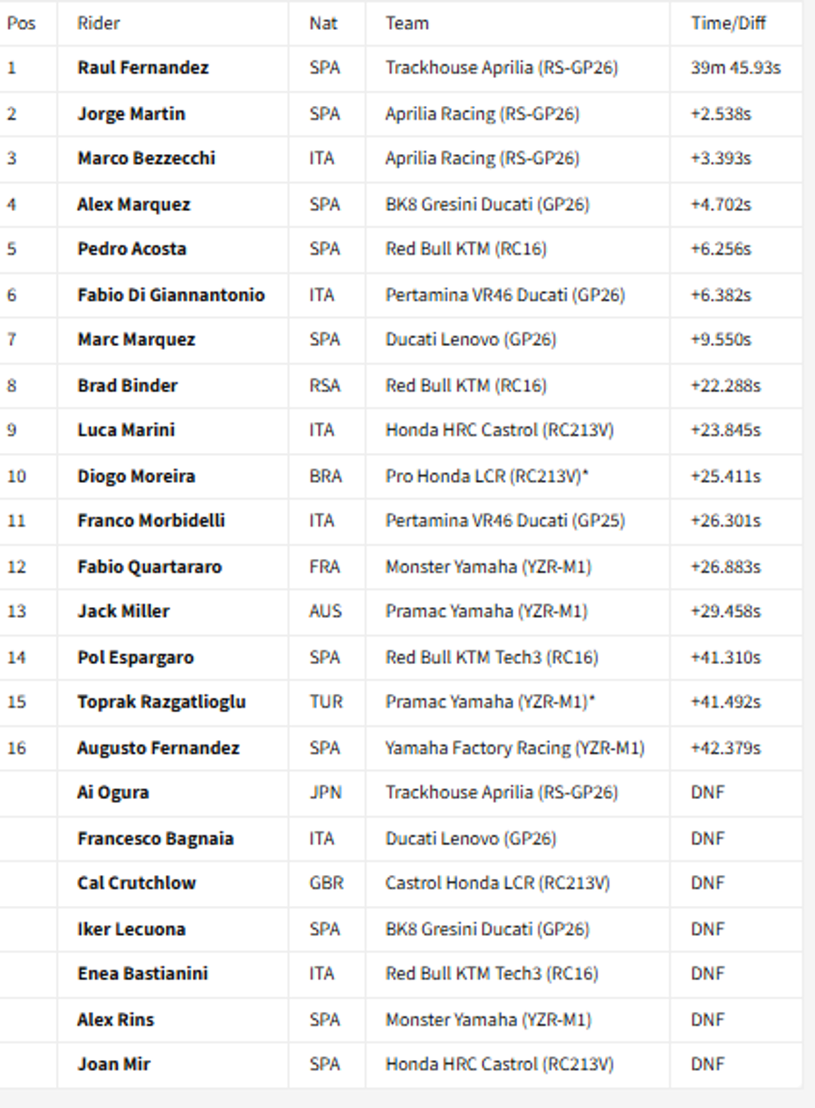Click Trackhouse Aprilia team for Raul Fernandez
Screen dimensions: 815x1108
[x=502, y=68]
